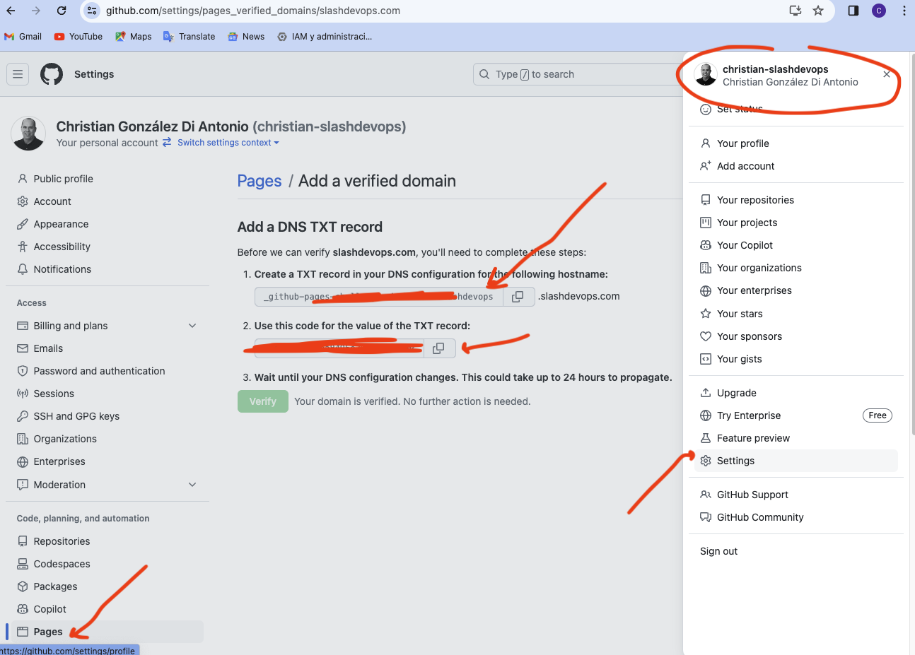Image resolution: width=915 pixels, height=655 pixels.
Task: Open Account settings in sidebar
Action: coord(107,201)
